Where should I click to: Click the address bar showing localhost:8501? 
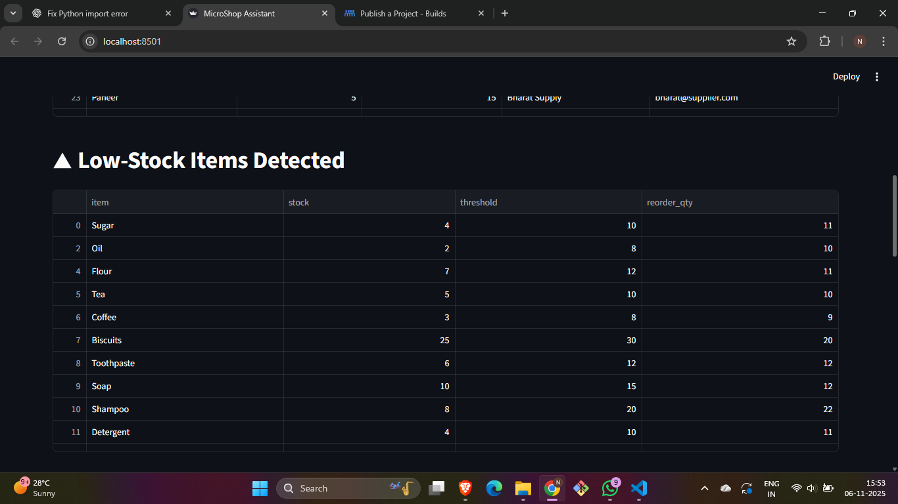pyautogui.click(x=434, y=41)
